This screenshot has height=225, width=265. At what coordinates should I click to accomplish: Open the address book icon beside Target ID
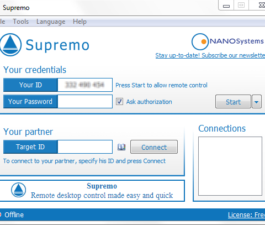(121, 147)
